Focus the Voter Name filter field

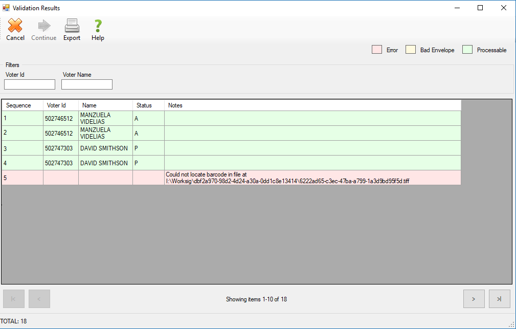[87, 84]
